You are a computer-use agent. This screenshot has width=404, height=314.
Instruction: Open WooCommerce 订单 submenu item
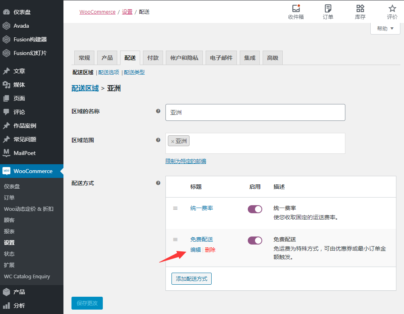point(9,198)
